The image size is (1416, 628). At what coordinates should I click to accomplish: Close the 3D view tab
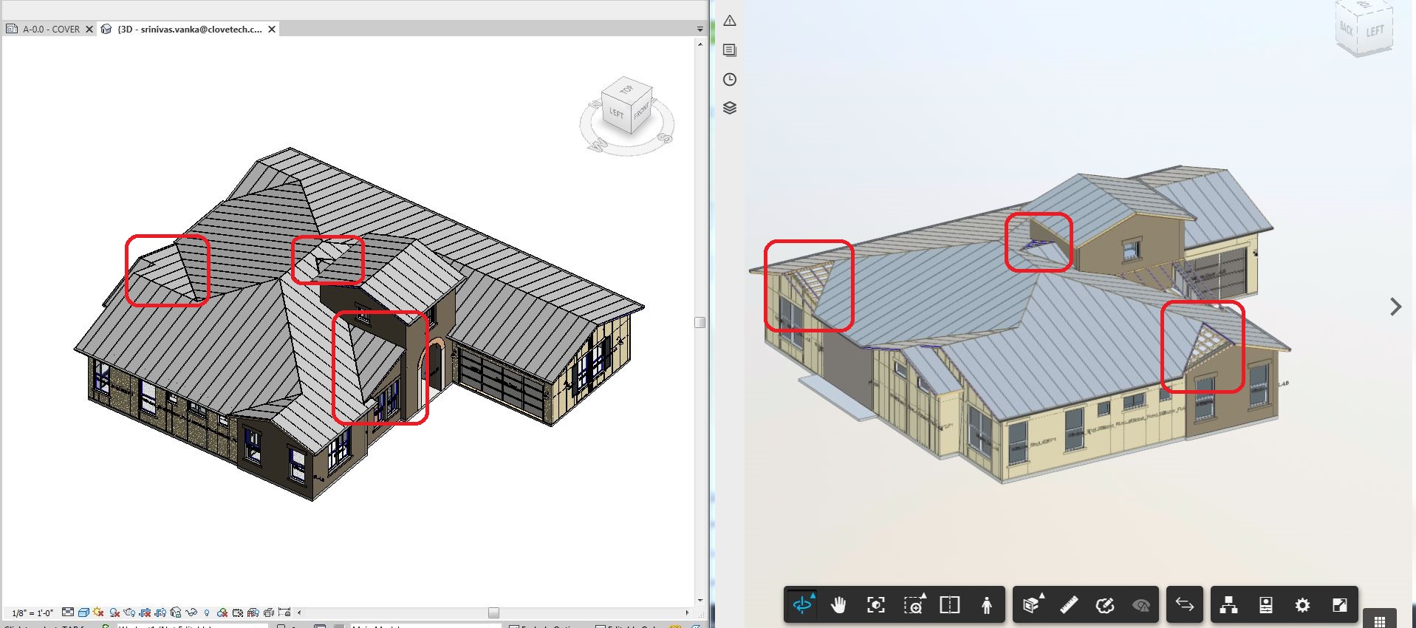tap(272, 30)
